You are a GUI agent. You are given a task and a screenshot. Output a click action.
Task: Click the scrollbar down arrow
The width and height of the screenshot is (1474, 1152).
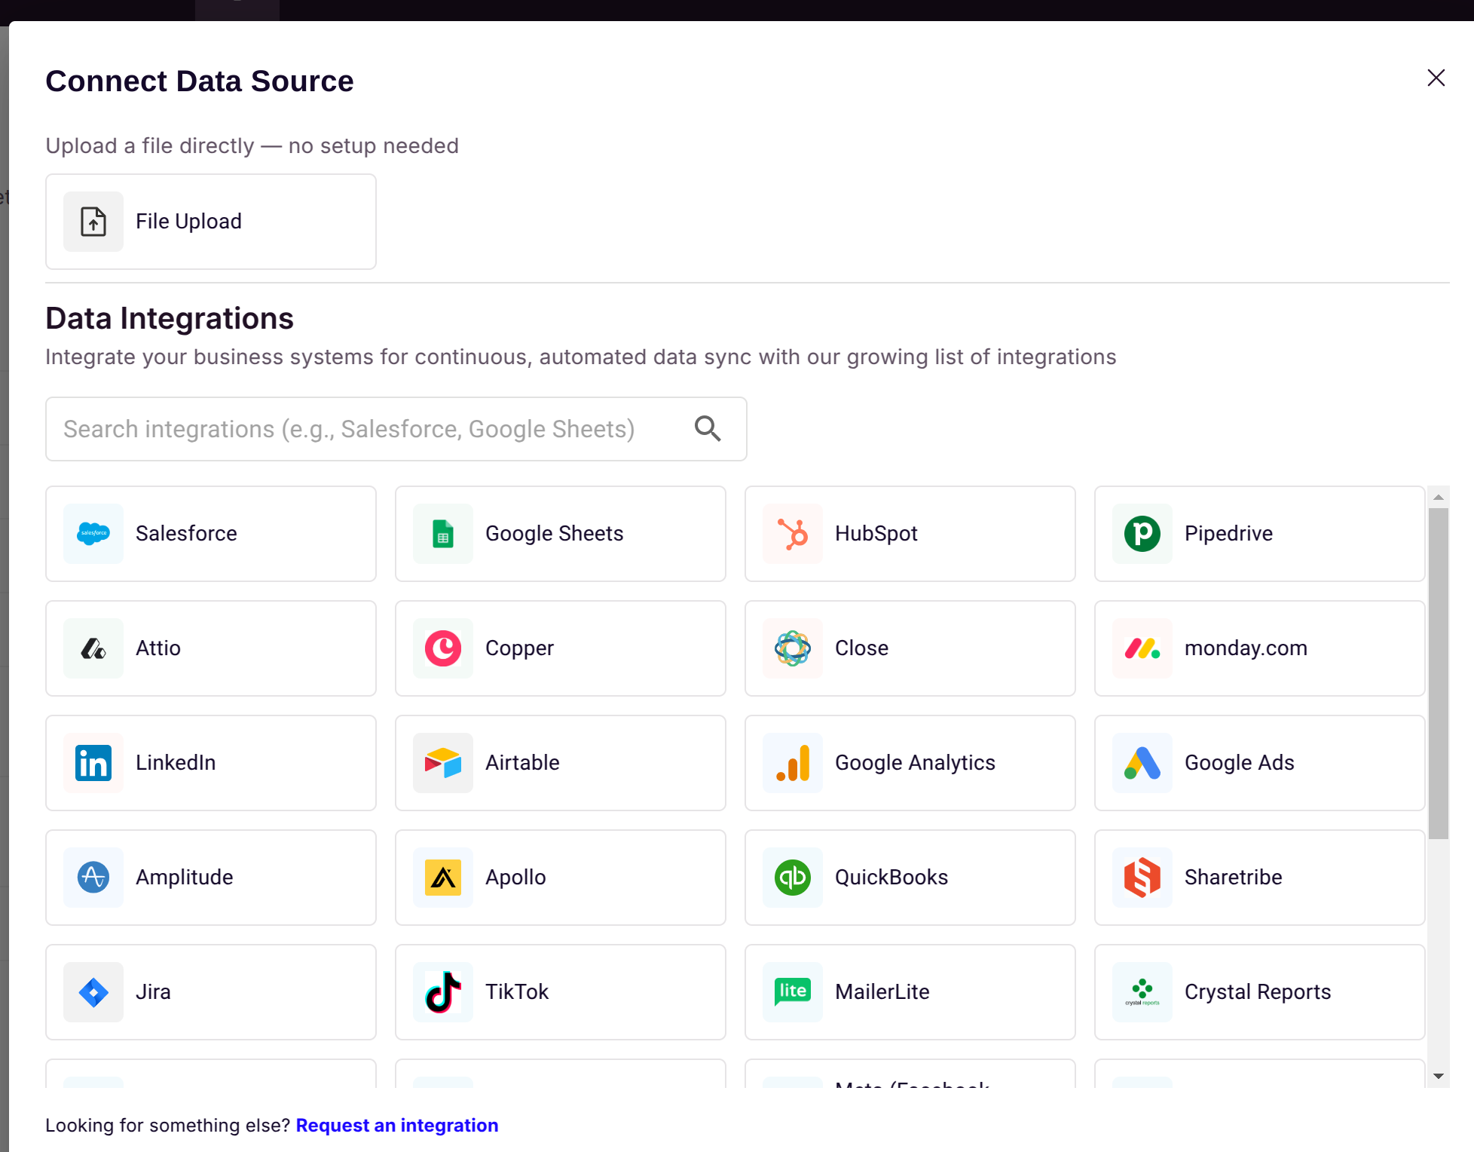(1439, 1077)
